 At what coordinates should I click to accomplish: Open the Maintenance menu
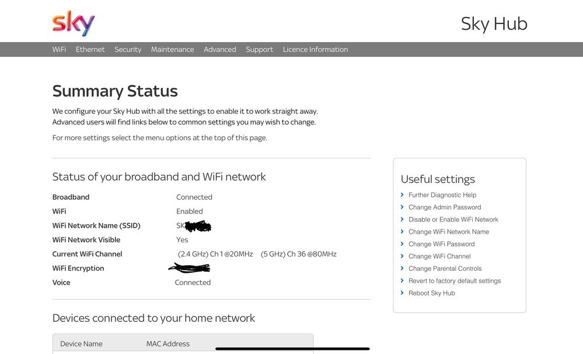[x=172, y=50]
